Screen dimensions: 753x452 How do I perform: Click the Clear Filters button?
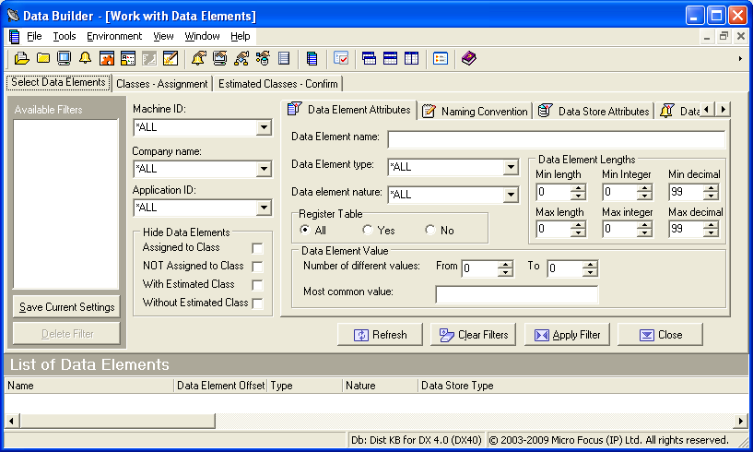click(473, 335)
